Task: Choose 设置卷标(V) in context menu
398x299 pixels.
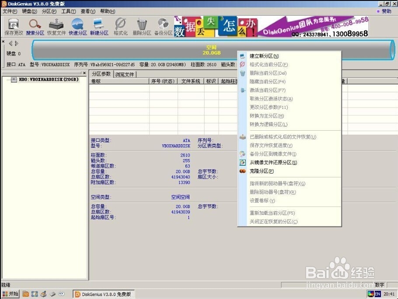Action: (290, 201)
